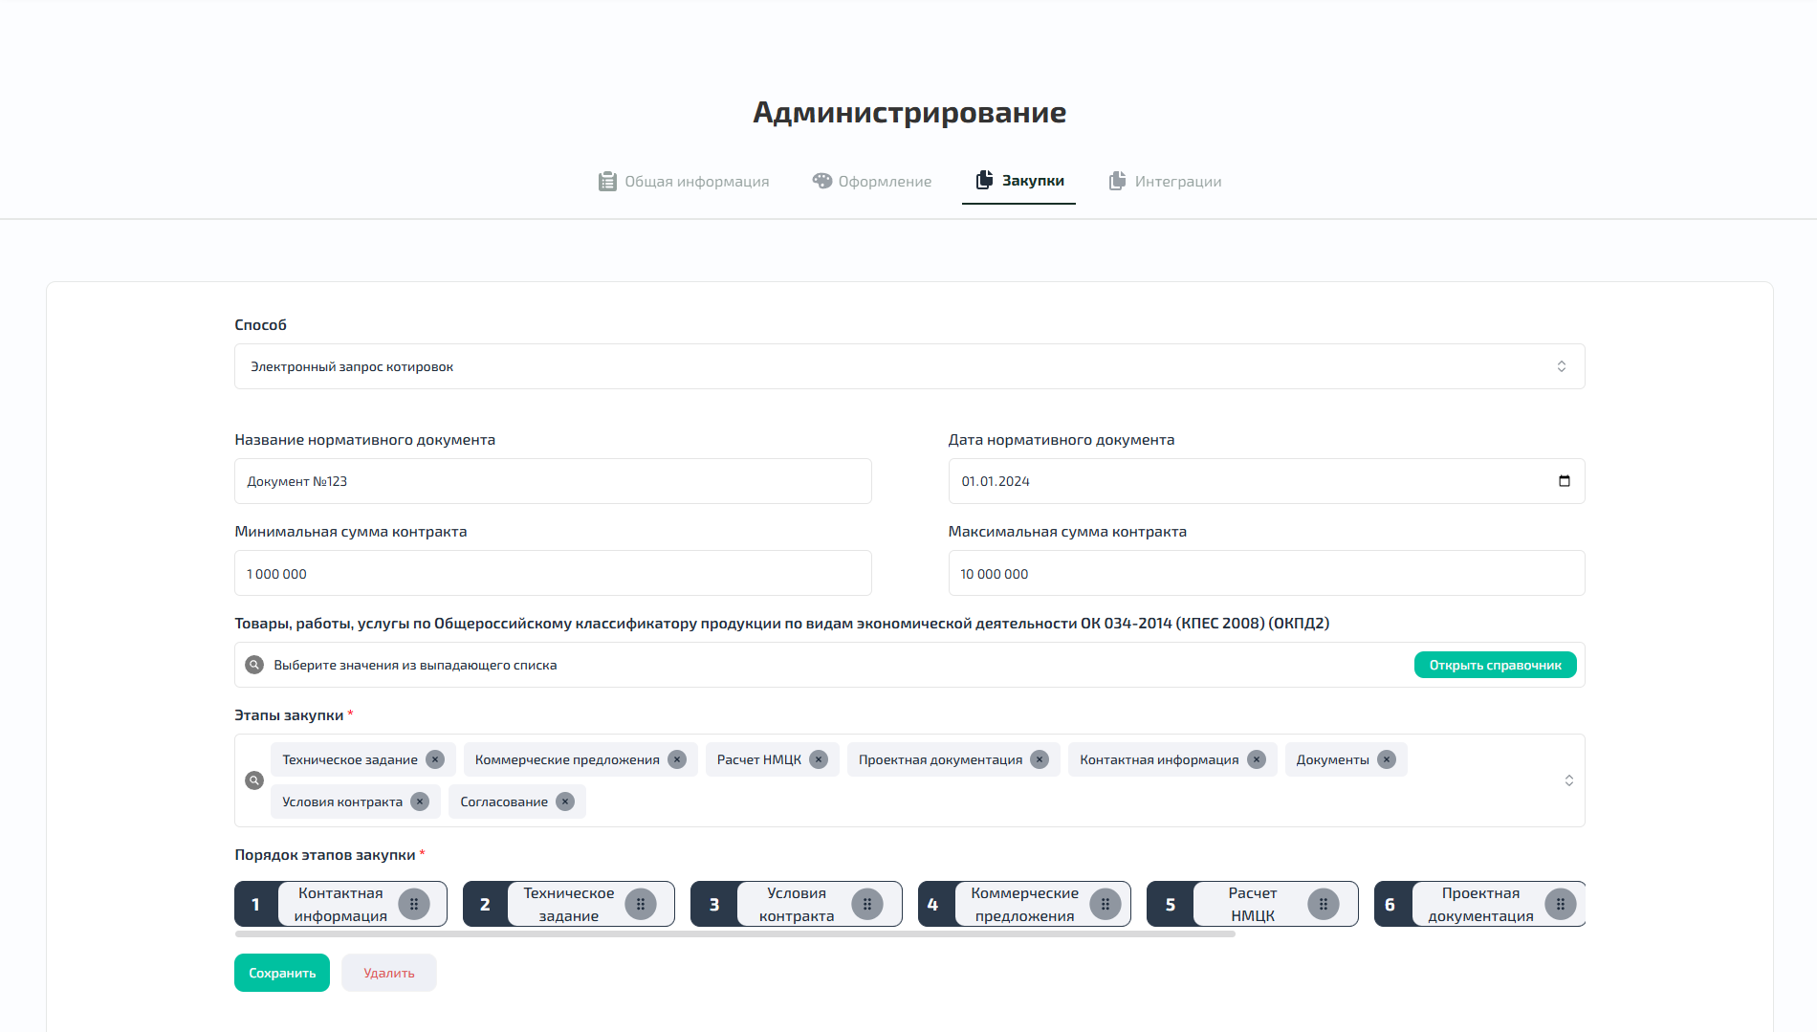Click the scrollbar under the stage order cards
Image resolution: width=1817 pixels, height=1032 pixels.
pyautogui.click(x=736, y=934)
